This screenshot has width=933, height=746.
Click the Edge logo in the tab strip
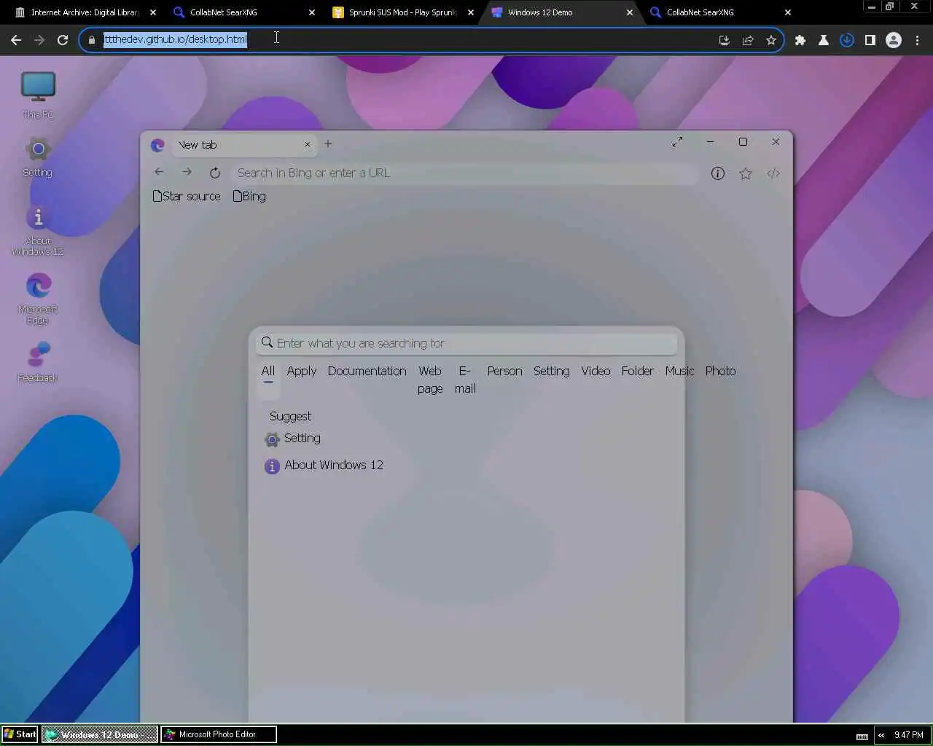click(x=157, y=145)
